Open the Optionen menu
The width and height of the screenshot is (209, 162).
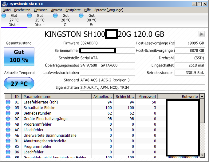pos(41,10)
